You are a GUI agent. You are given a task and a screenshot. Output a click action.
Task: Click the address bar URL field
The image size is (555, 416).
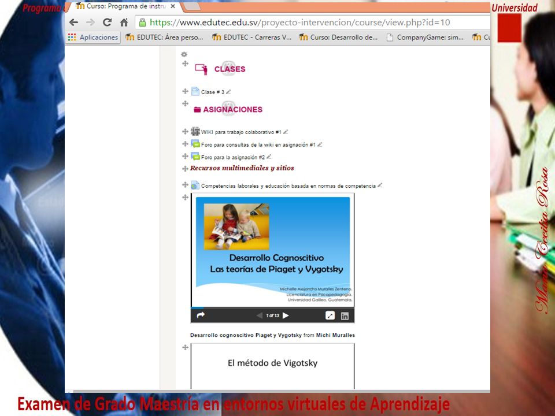(313, 23)
